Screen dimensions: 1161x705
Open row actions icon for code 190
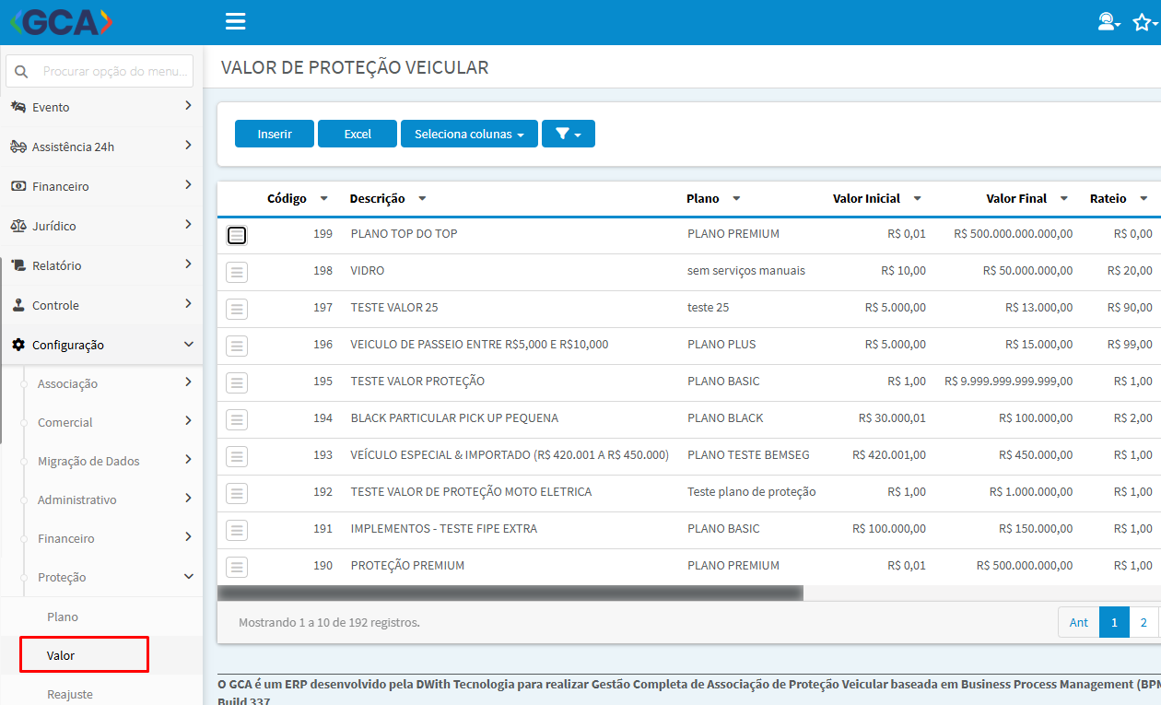[x=237, y=567]
